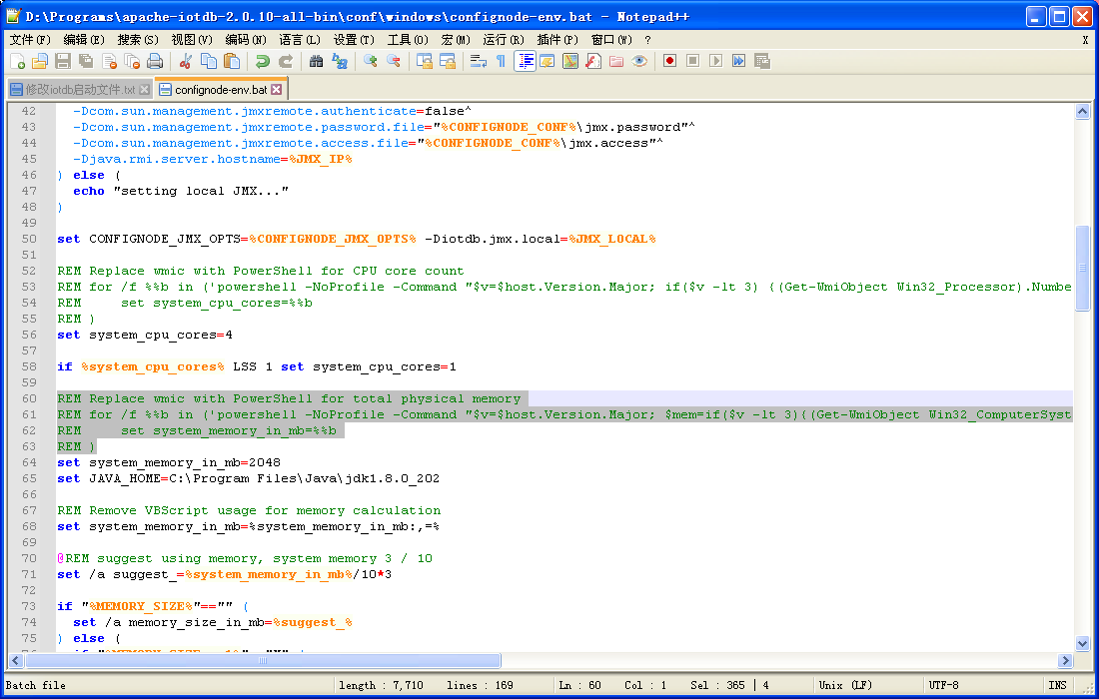Click the Close document toolbar icon

point(109,62)
